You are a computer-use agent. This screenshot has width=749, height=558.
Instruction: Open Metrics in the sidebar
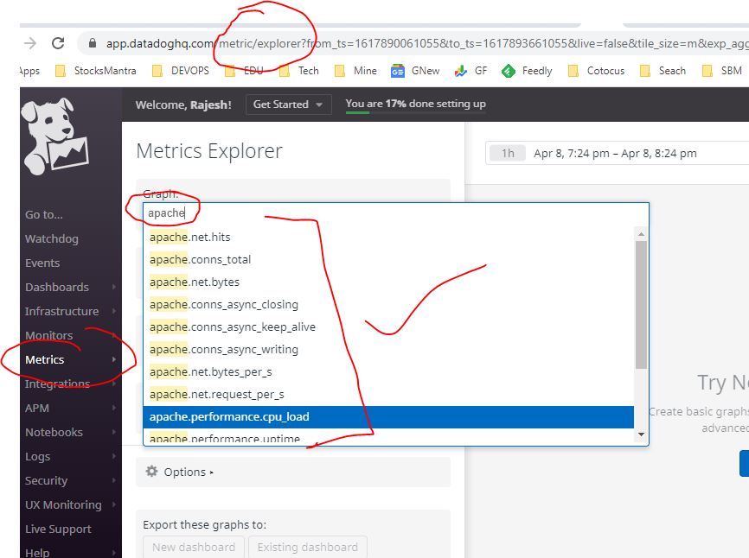[45, 359]
